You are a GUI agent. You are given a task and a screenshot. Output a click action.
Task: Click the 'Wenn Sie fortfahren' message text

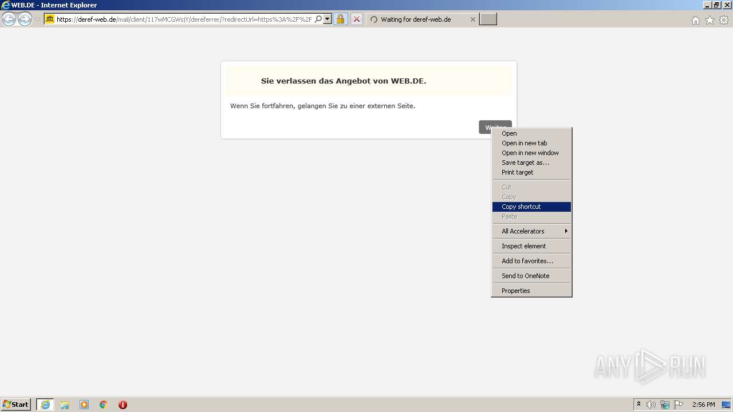(322, 106)
